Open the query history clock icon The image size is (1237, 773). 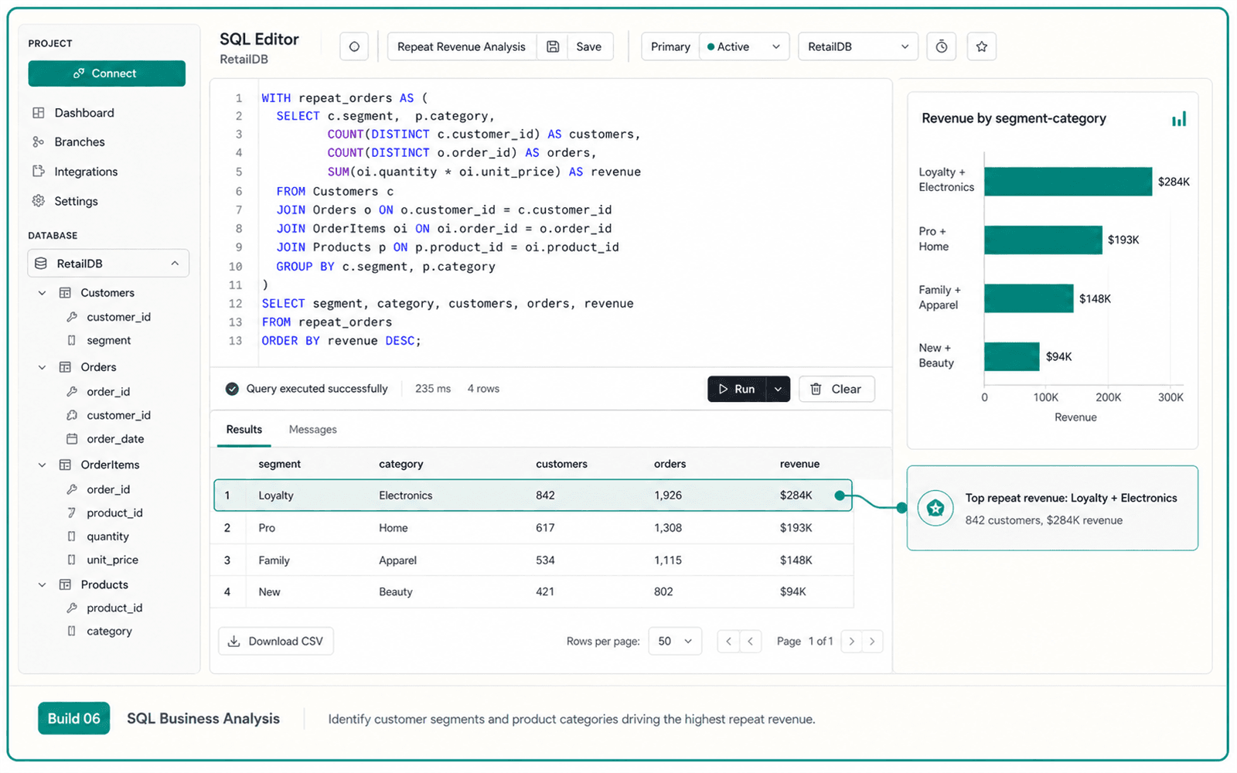tap(941, 46)
